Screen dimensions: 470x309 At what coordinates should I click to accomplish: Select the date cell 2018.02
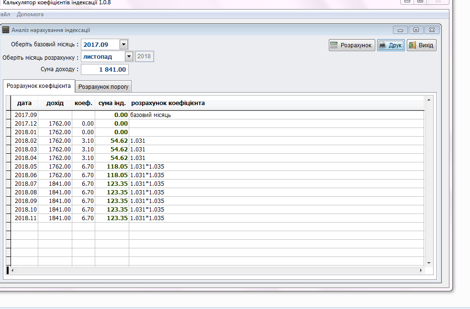[24, 141]
